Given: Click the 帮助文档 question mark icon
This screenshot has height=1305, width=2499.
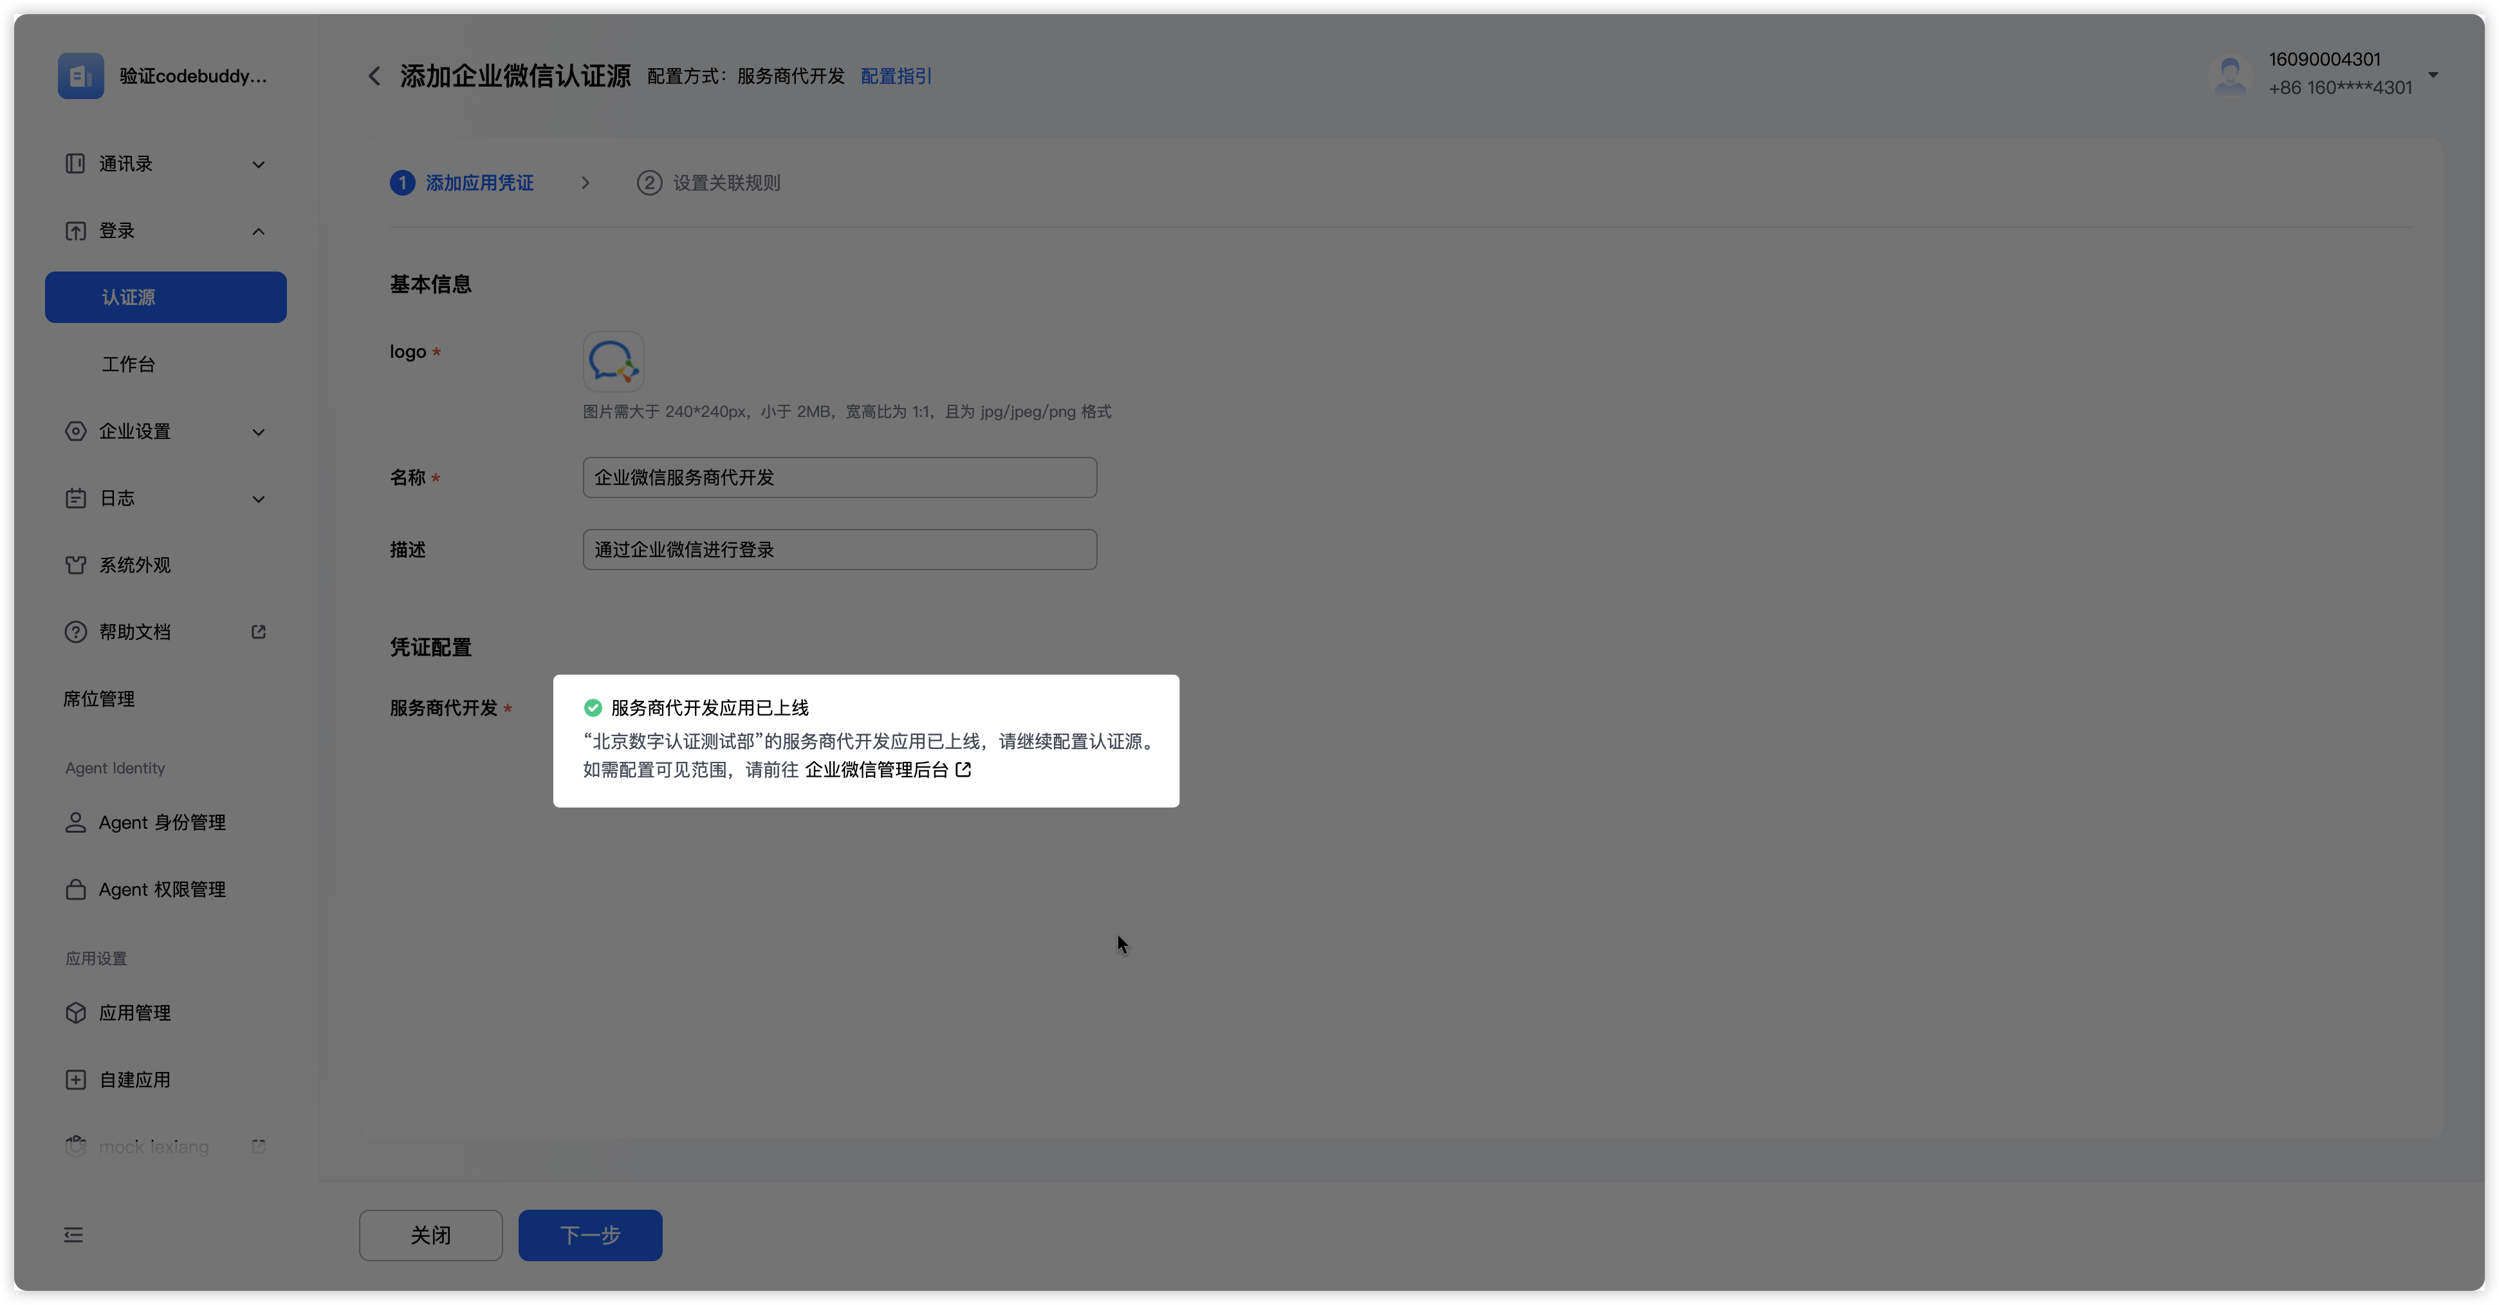Looking at the screenshot, I should (x=76, y=632).
